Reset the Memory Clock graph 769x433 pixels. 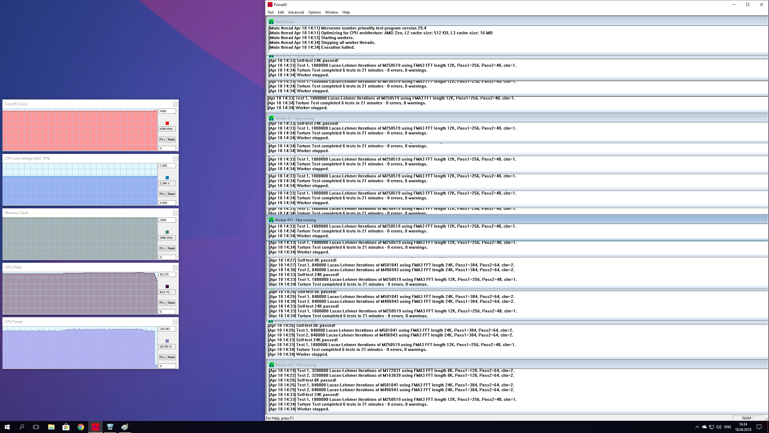pos(171,248)
